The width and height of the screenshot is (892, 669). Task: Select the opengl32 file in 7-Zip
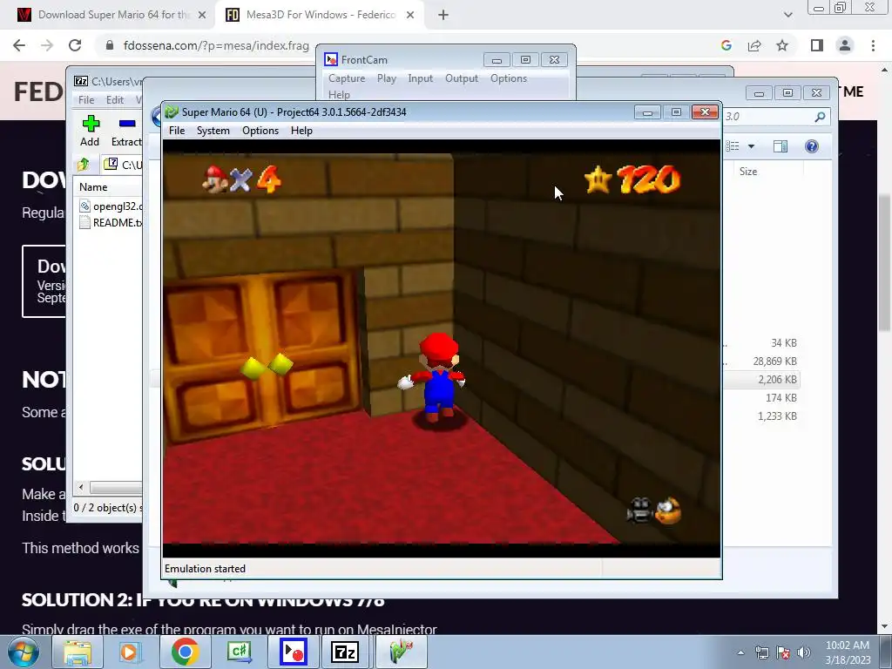pos(111,206)
